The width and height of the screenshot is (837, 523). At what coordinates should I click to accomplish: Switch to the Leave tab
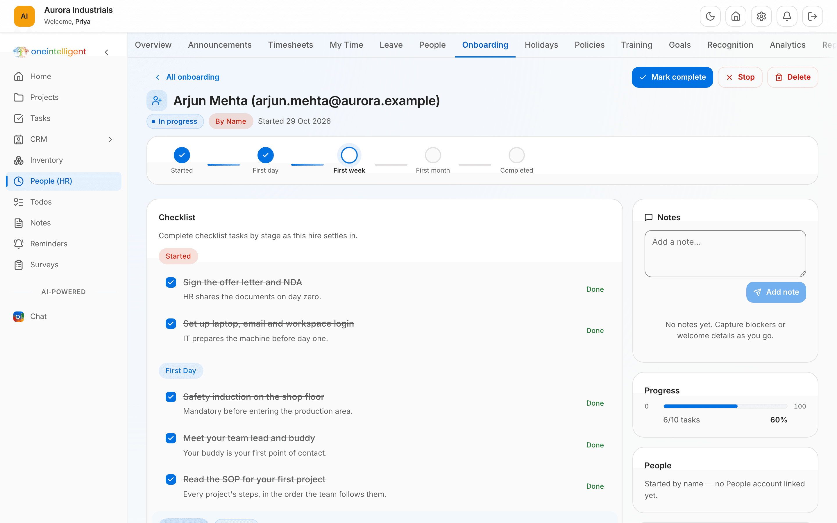[391, 45]
